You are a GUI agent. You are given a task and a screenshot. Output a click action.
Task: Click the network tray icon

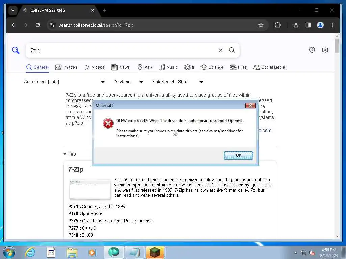304,253
